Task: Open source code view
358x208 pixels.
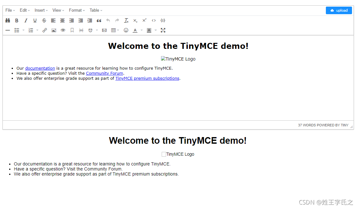Action: [154, 20]
